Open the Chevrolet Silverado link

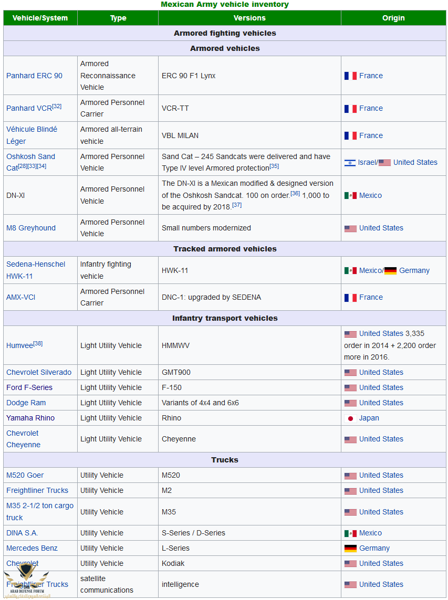[39, 372]
